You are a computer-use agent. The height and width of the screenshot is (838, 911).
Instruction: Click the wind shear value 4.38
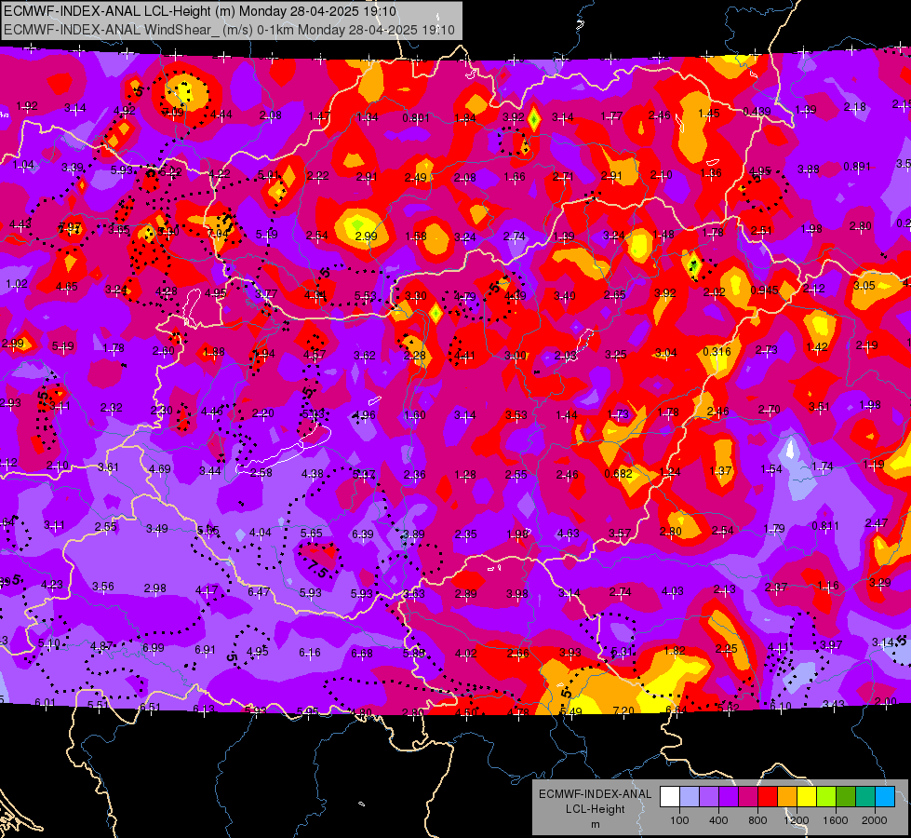coord(313,473)
